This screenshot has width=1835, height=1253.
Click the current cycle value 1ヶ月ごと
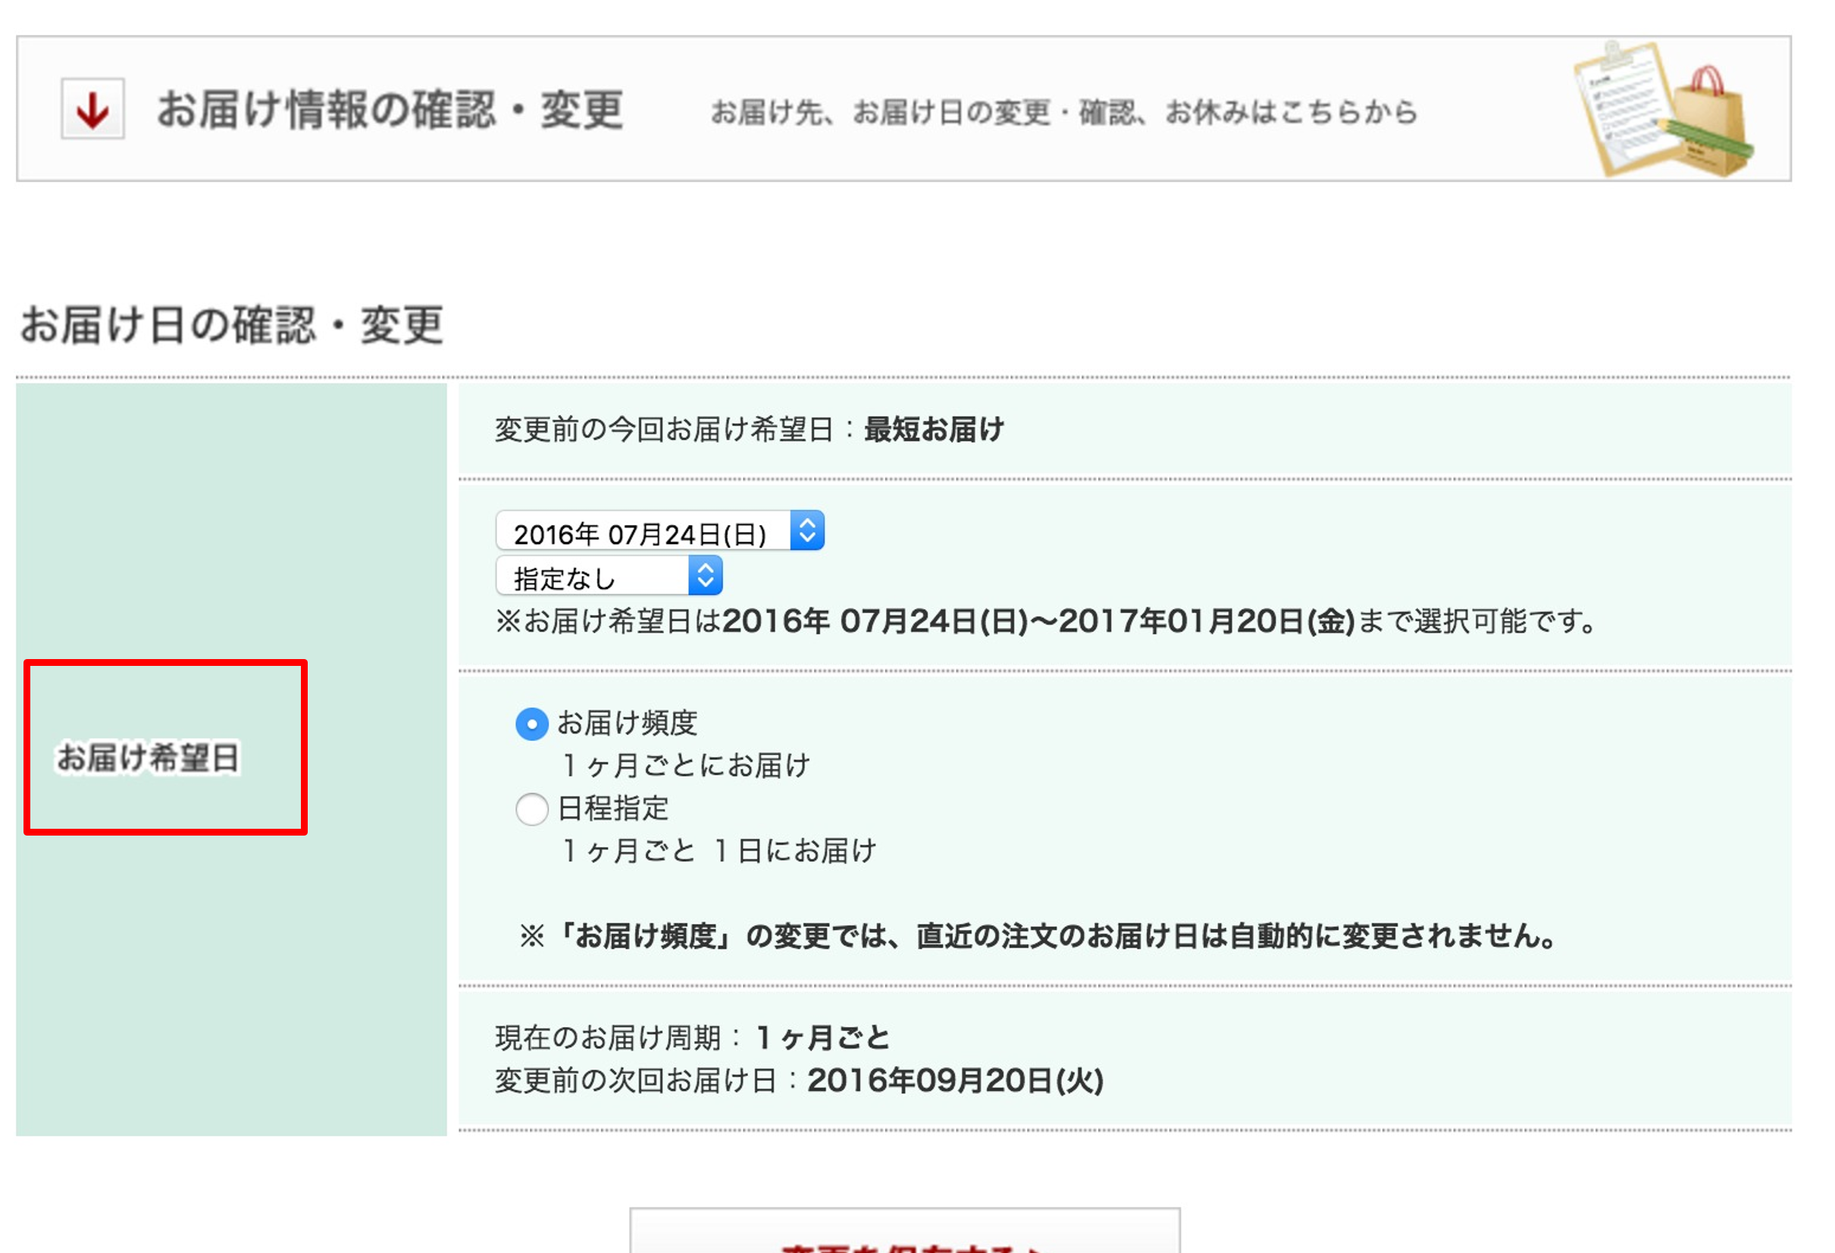click(822, 1038)
